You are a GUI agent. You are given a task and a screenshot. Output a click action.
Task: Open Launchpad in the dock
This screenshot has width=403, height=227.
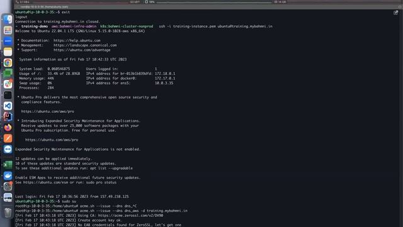click(x=8, y=30)
